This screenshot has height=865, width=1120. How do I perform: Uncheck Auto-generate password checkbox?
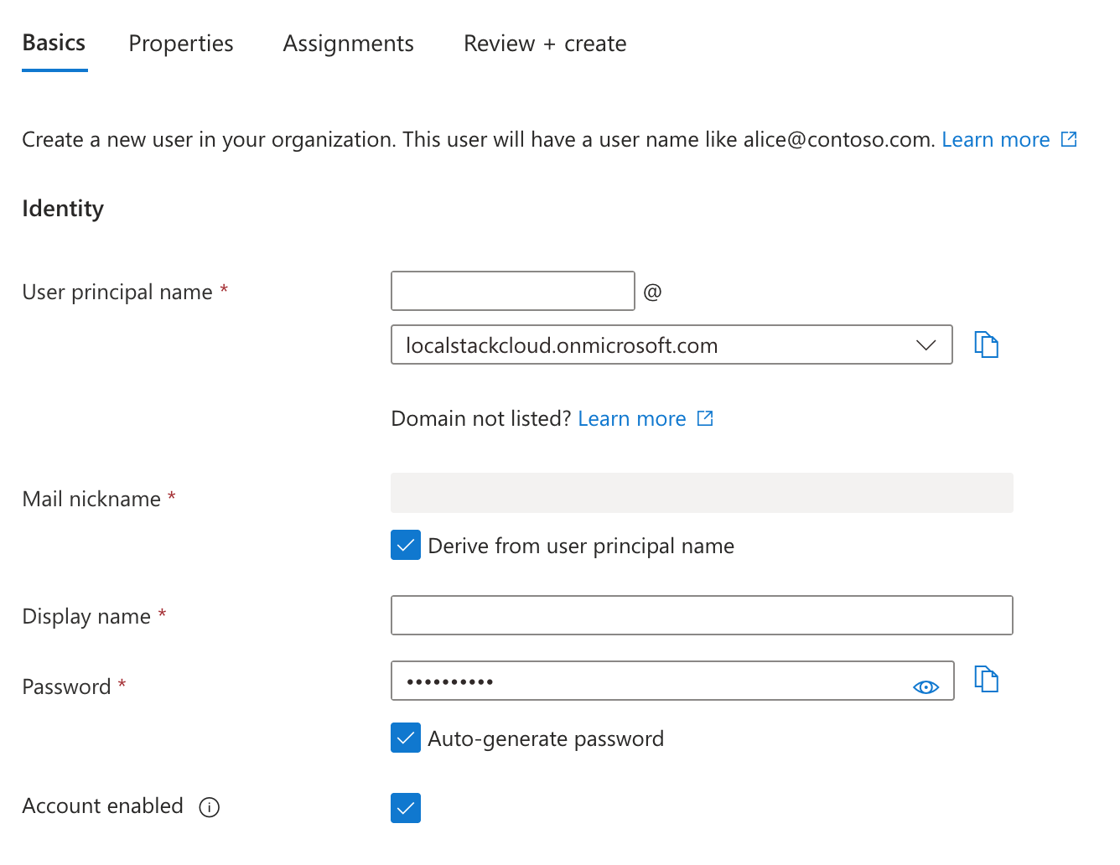406,738
